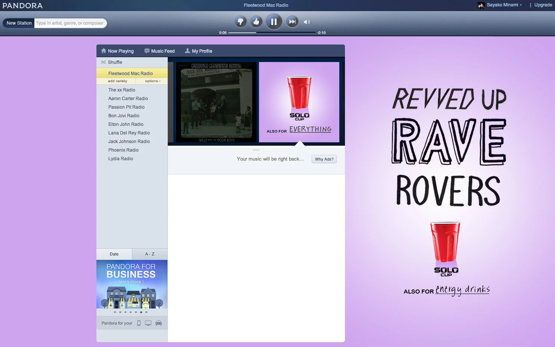Screen dimensions: 555x347
Task: Click the tray resize handle dots
Action: (x=256, y=150)
